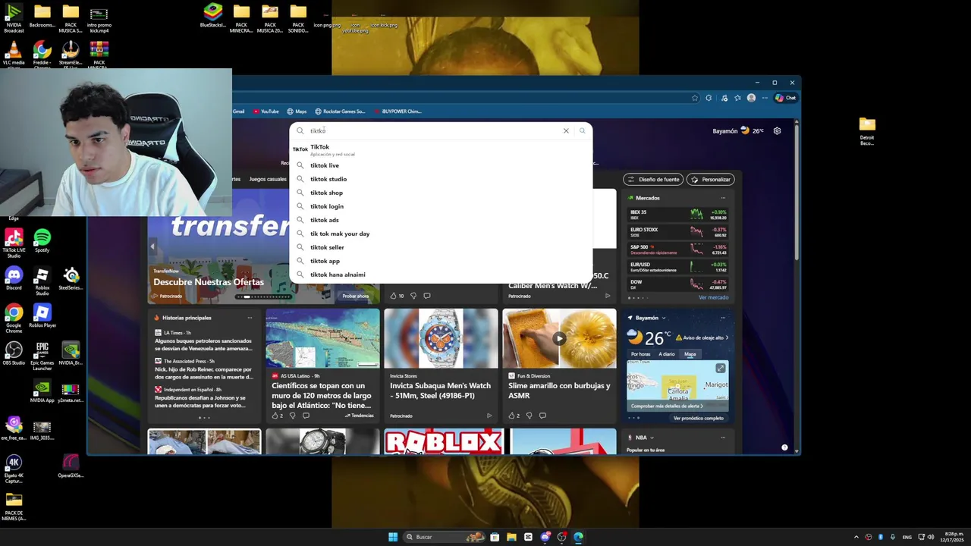971x546 pixels.
Task: Open the Invicta Subaqua watch ad
Action: (x=441, y=365)
